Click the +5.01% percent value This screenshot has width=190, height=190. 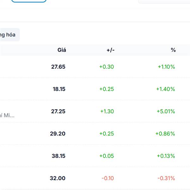(x=166, y=111)
